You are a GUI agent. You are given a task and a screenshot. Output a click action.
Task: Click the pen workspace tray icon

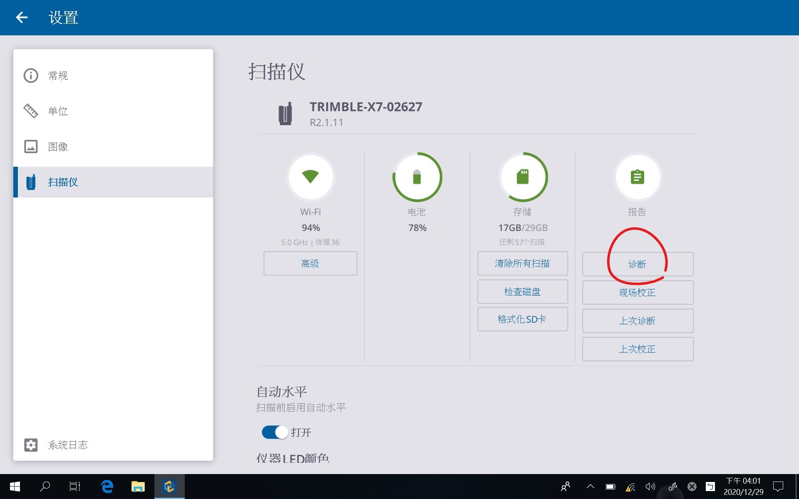672,487
